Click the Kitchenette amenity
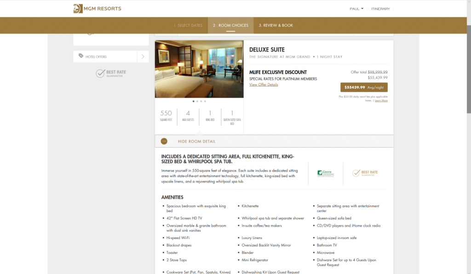Viewport: 471px width, 274px height. click(x=250, y=206)
